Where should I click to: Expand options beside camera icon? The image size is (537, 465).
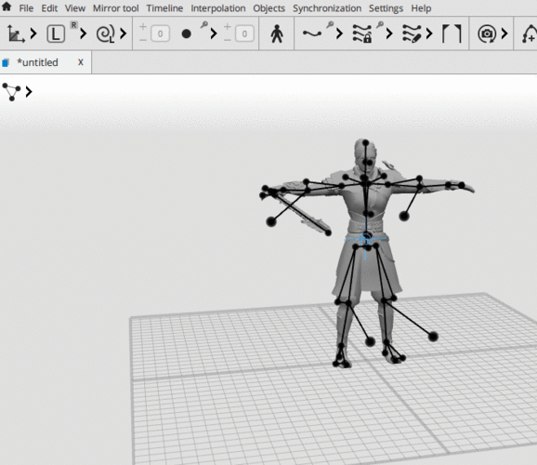(x=504, y=33)
